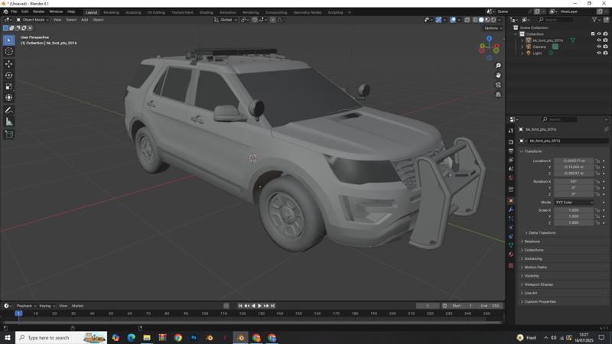Expand bk_ford_ptu_2016 in outliner tree
The width and height of the screenshot is (612, 344).
click(522, 41)
